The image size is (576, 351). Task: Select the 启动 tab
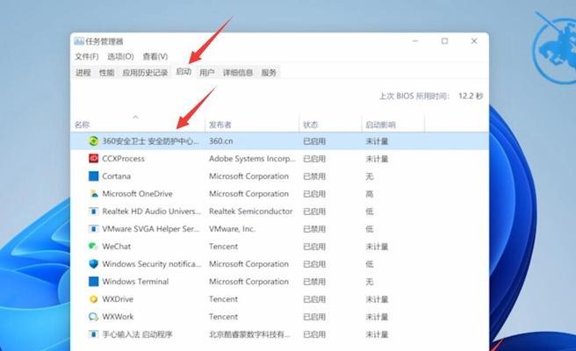[x=184, y=71]
